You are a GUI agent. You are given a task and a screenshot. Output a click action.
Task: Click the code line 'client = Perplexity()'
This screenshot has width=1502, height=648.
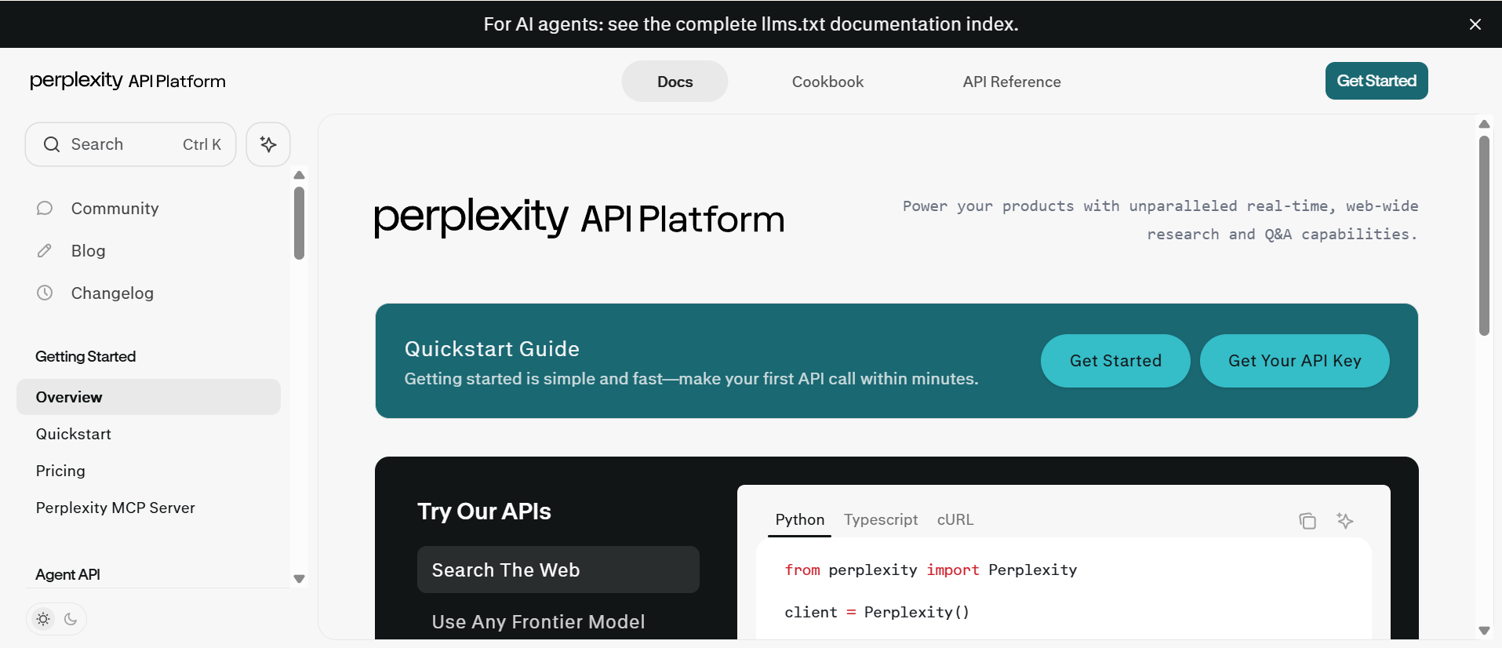(x=877, y=612)
